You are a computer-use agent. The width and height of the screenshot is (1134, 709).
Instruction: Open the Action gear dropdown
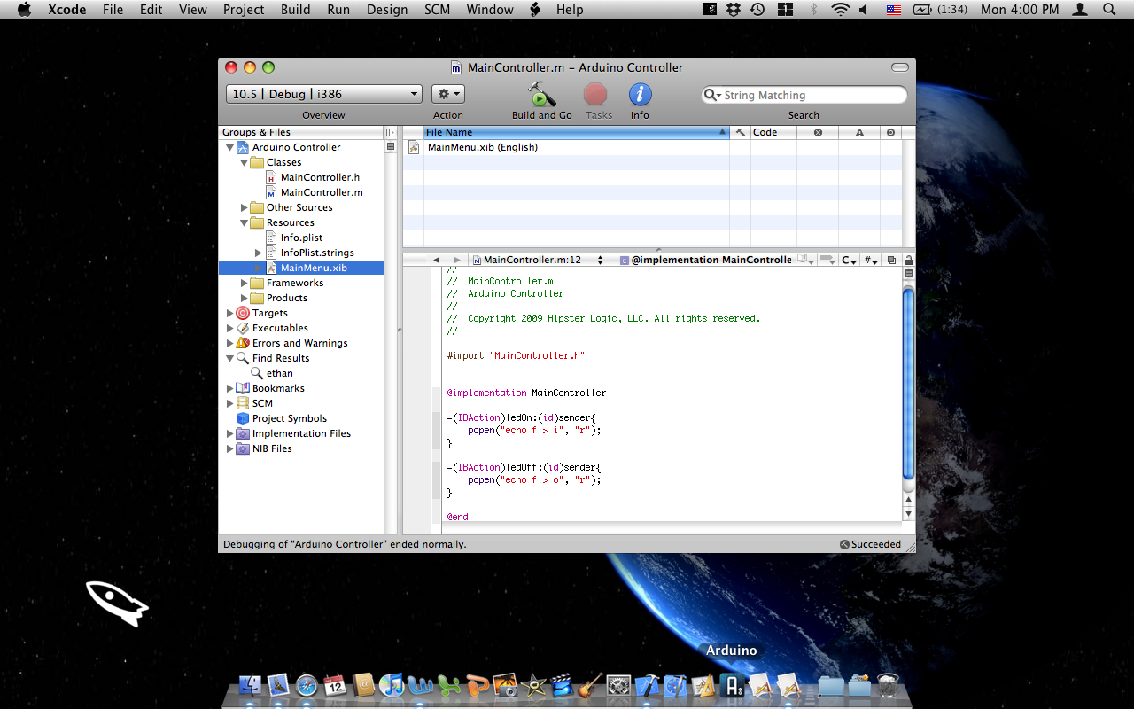447,94
